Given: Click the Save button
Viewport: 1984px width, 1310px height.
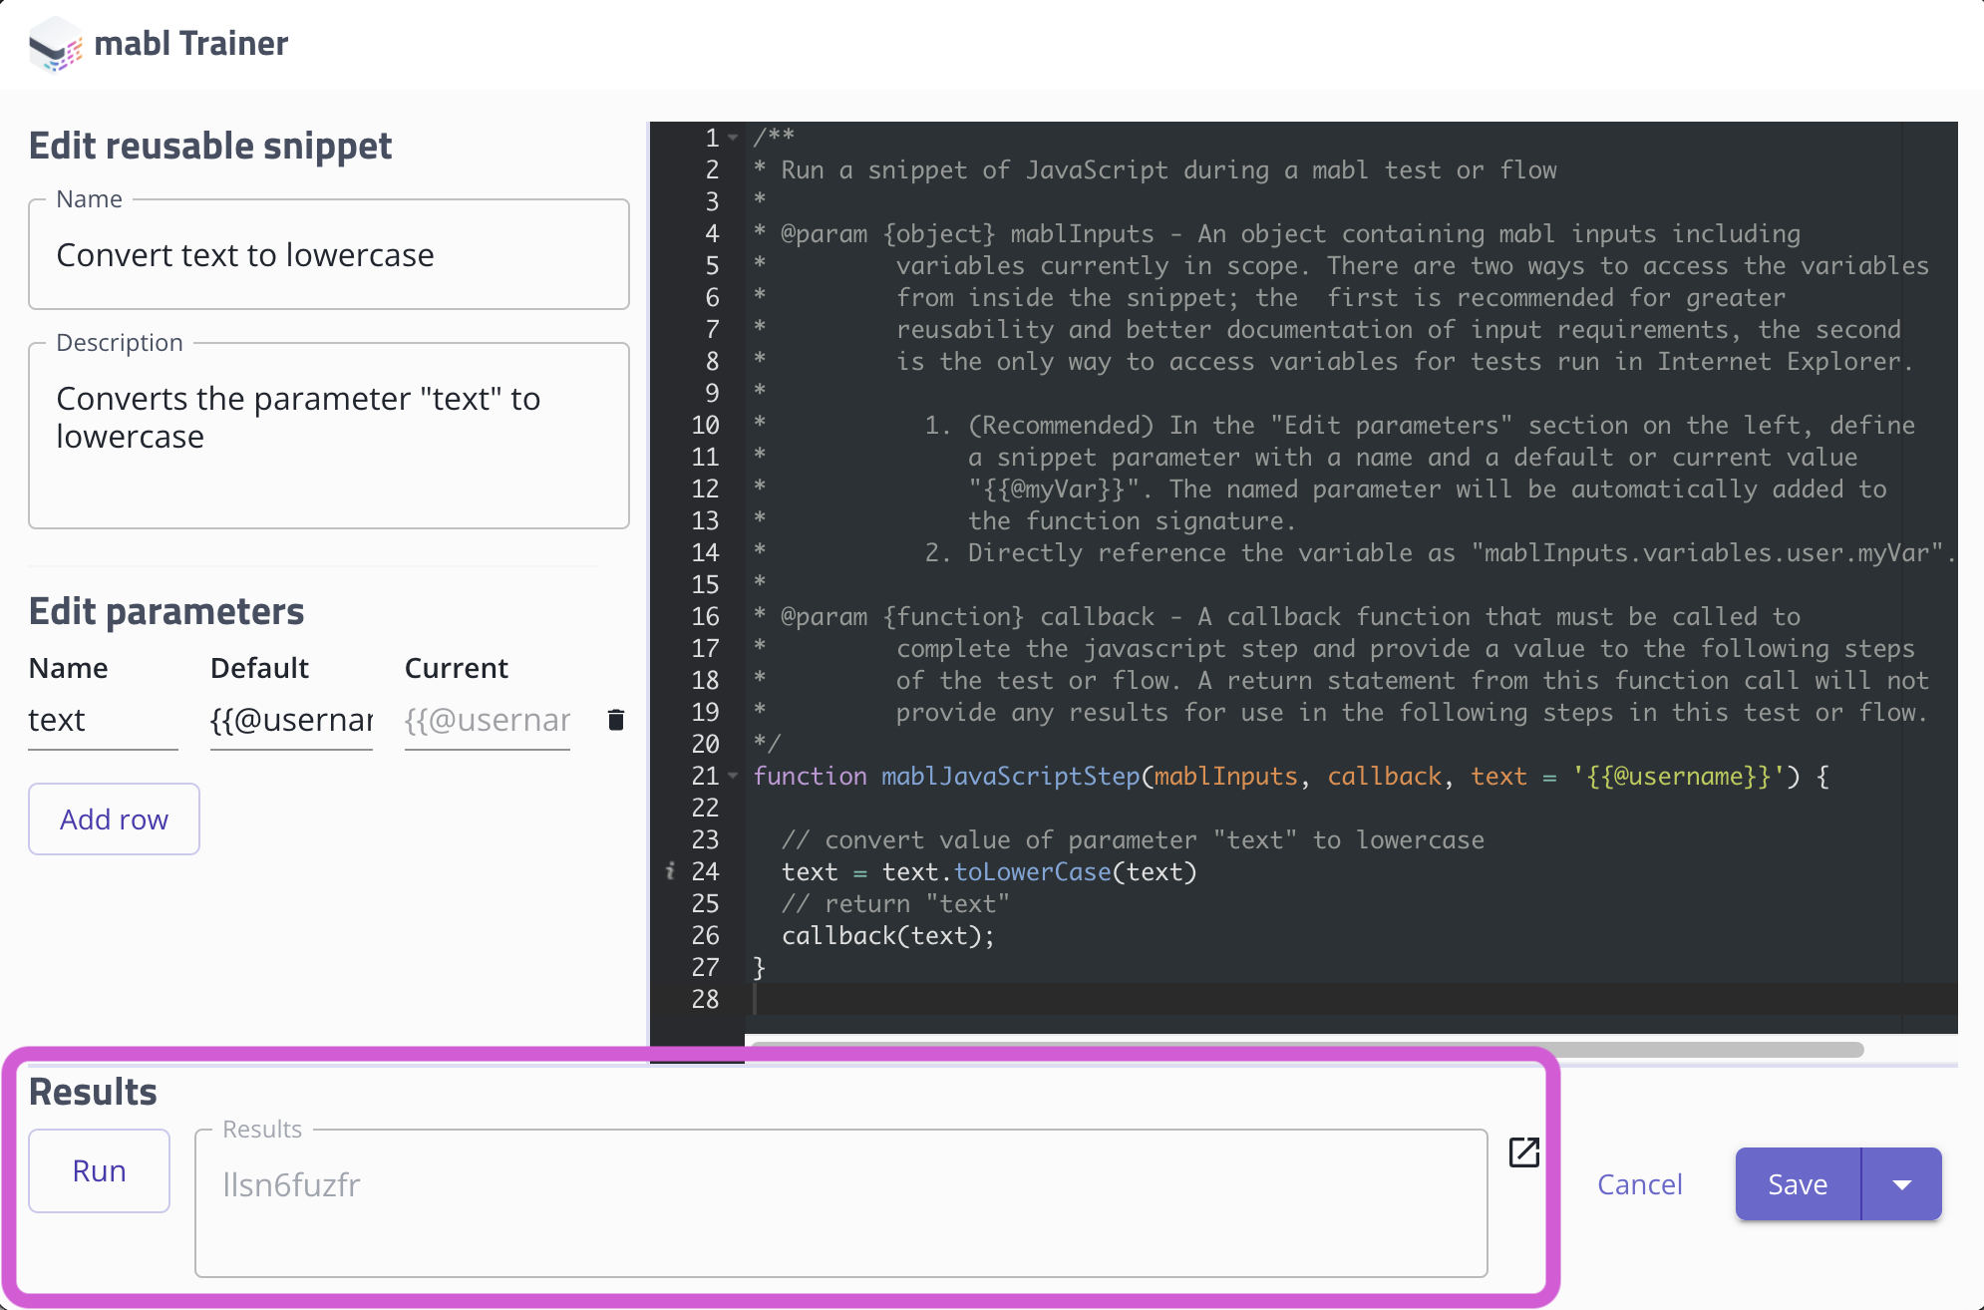Looking at the screenshot, I should 1797,1184.
